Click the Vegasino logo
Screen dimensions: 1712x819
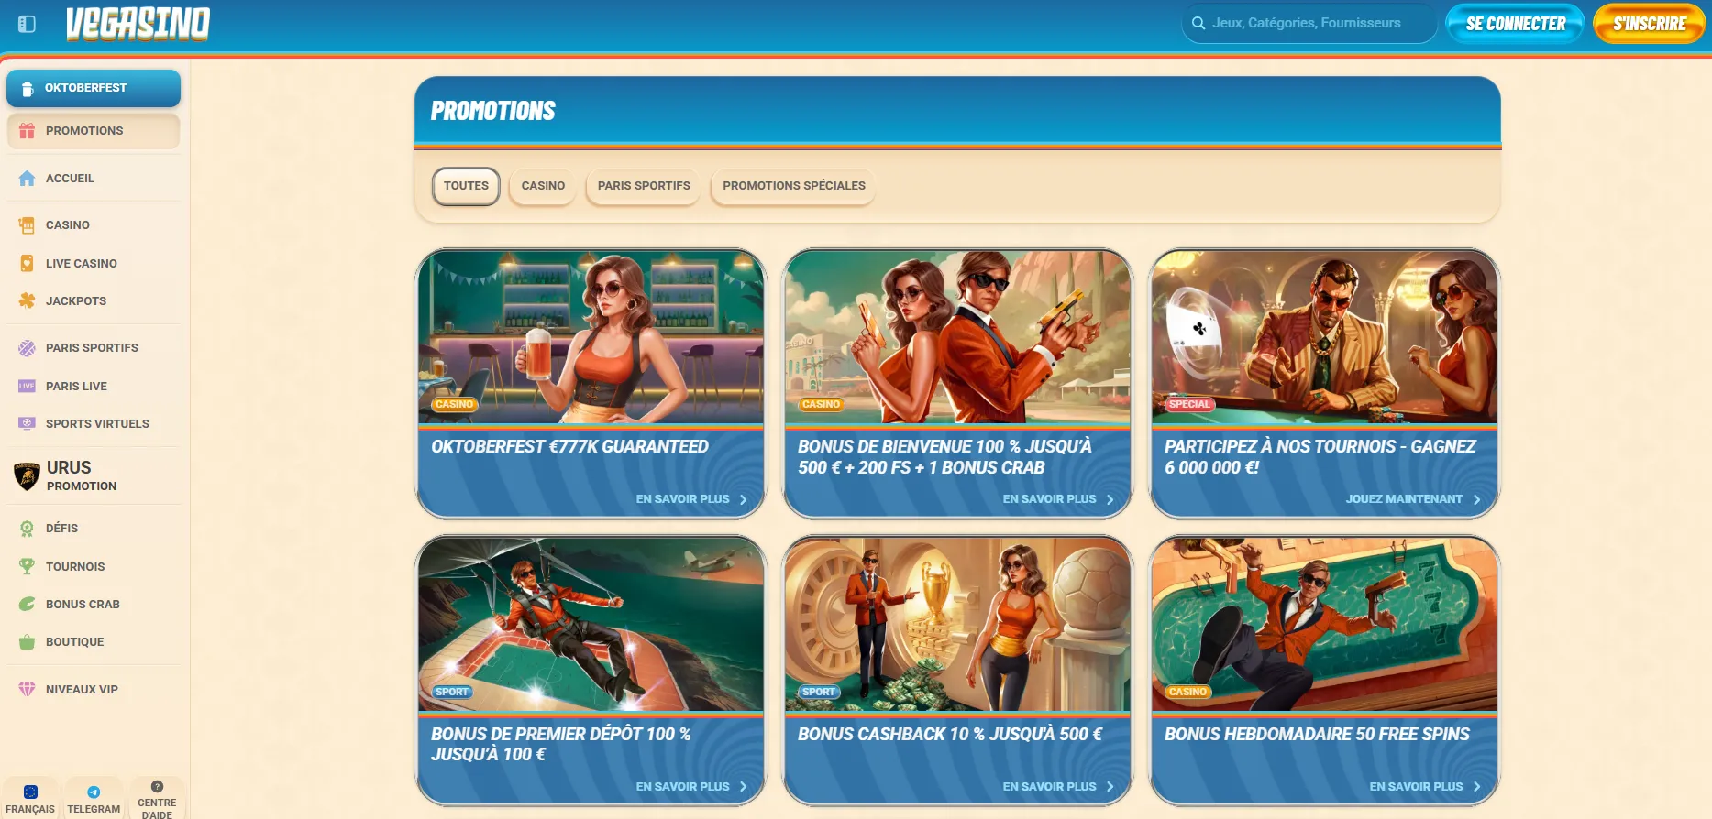pos(138,24)
